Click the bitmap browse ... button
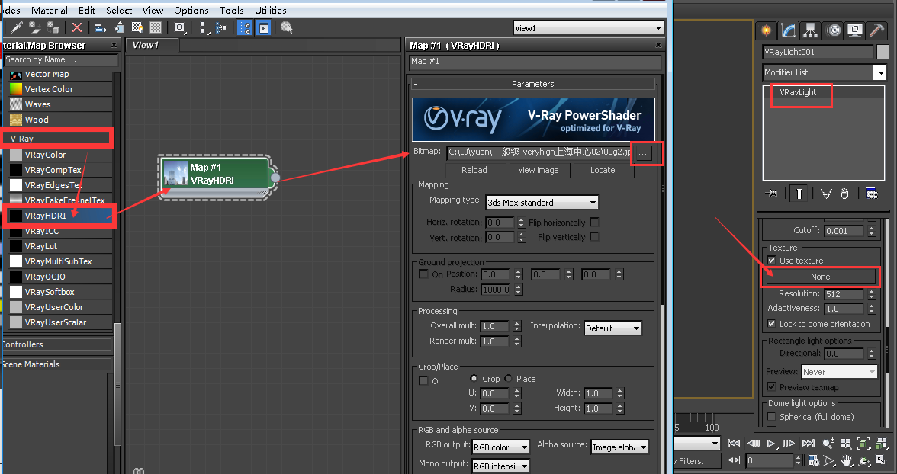 (643, 153)
